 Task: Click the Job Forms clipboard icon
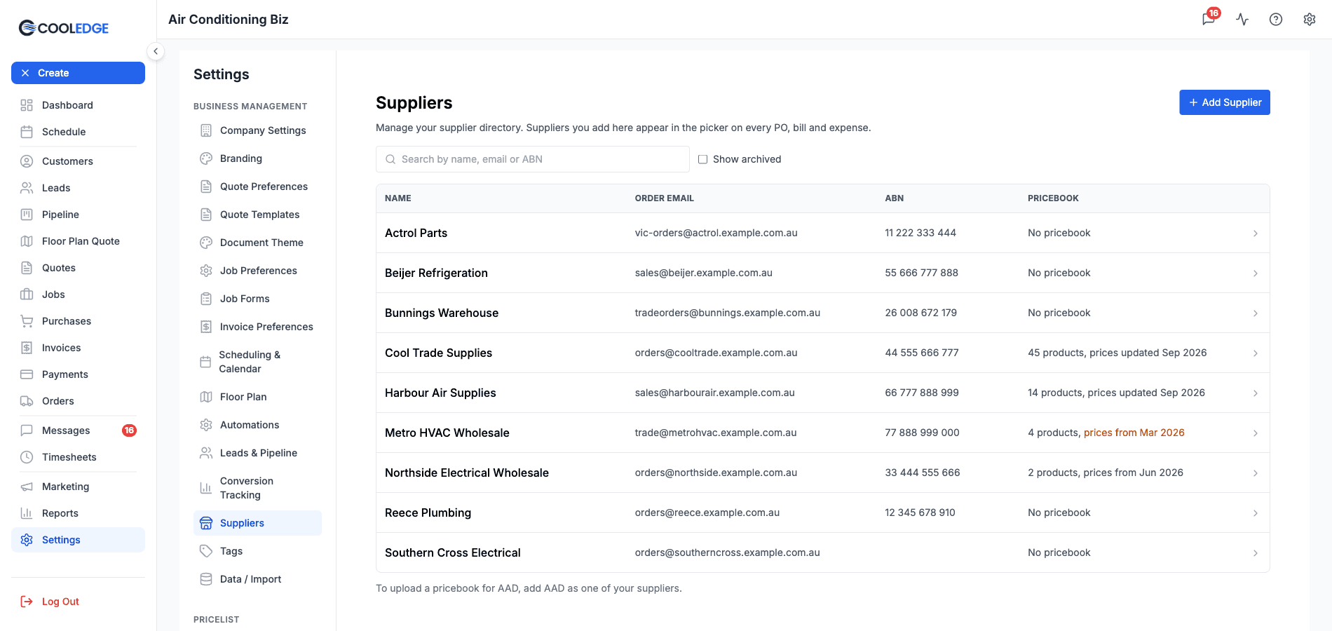tap(206, 299)
